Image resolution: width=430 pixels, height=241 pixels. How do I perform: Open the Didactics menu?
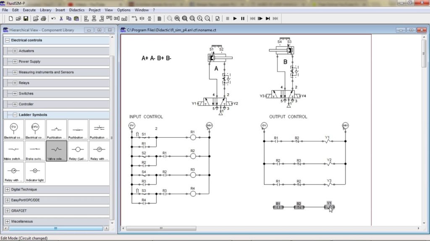point(77,10)
